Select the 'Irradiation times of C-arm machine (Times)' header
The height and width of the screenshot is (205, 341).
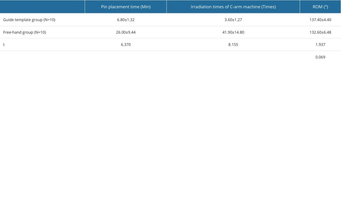tap(233, 7)
